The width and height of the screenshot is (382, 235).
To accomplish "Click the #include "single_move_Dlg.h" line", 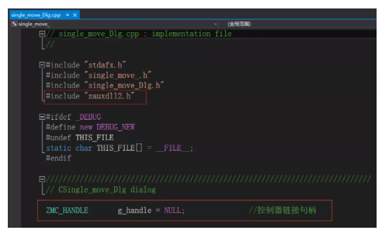I will tap(104, 86).
